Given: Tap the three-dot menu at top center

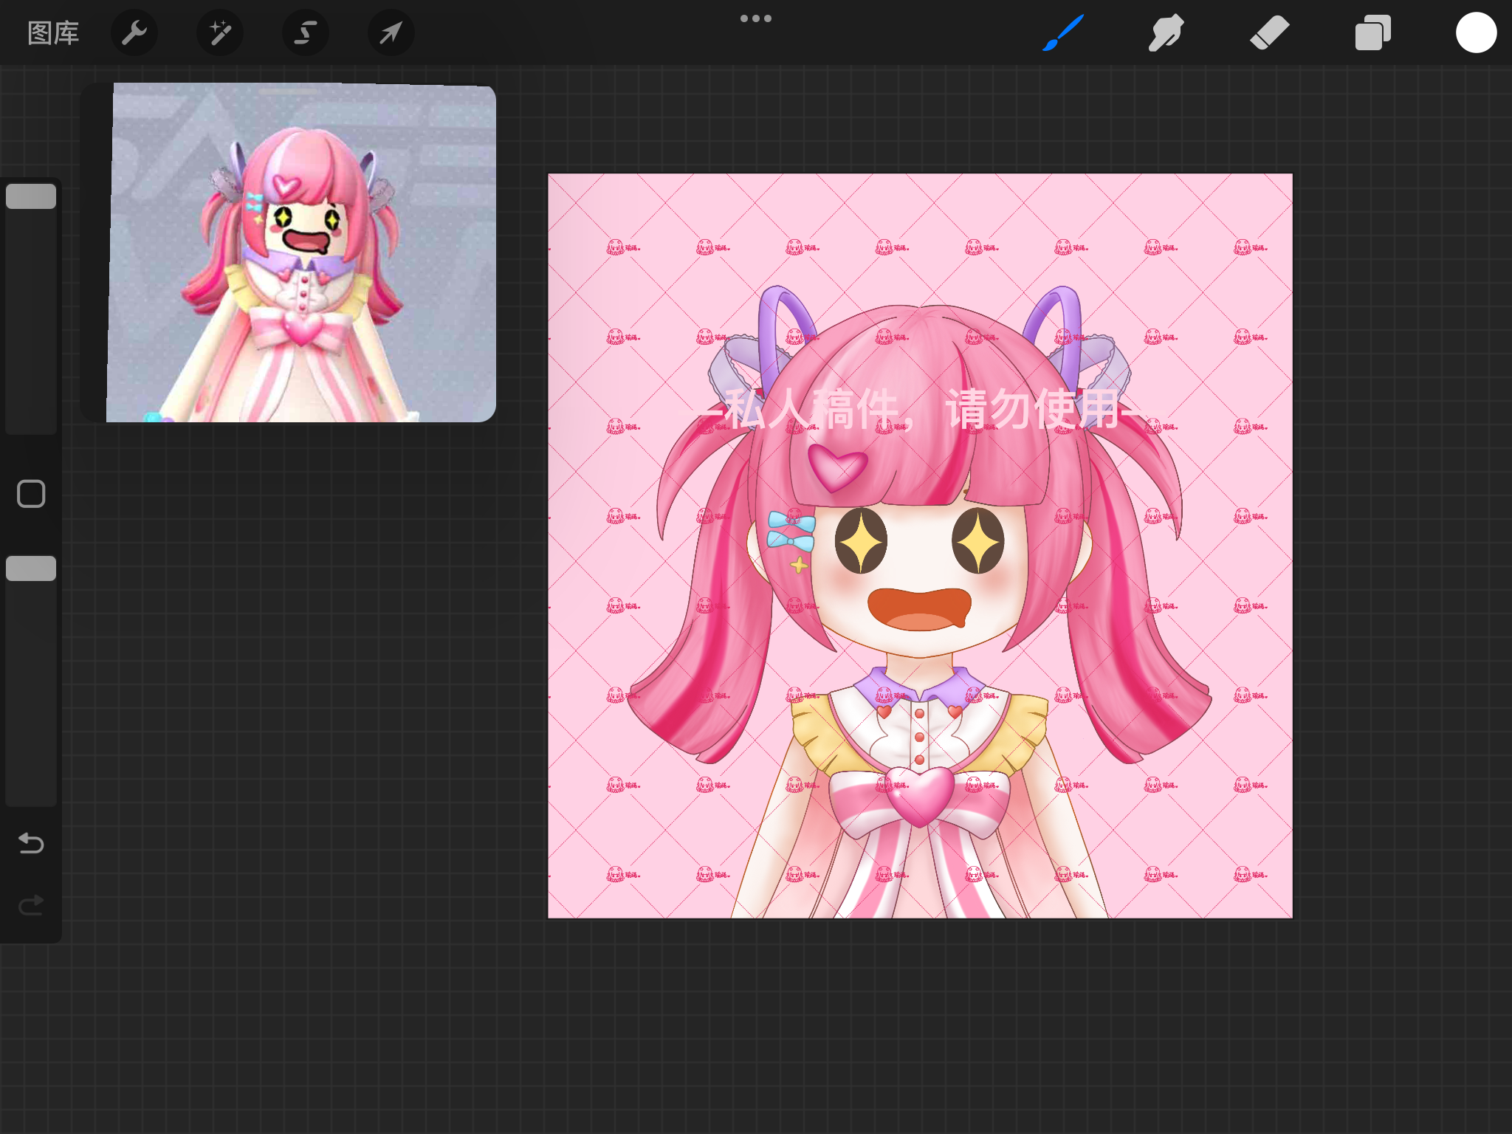Looking at the screenshot, I should tap(756, 18).
